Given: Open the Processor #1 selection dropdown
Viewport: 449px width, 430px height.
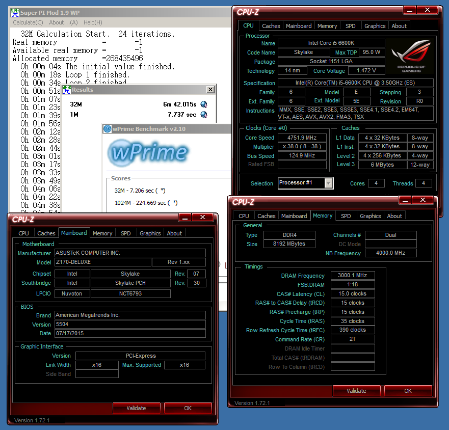Looking at the screenshot, I should (x=329, y=183).
